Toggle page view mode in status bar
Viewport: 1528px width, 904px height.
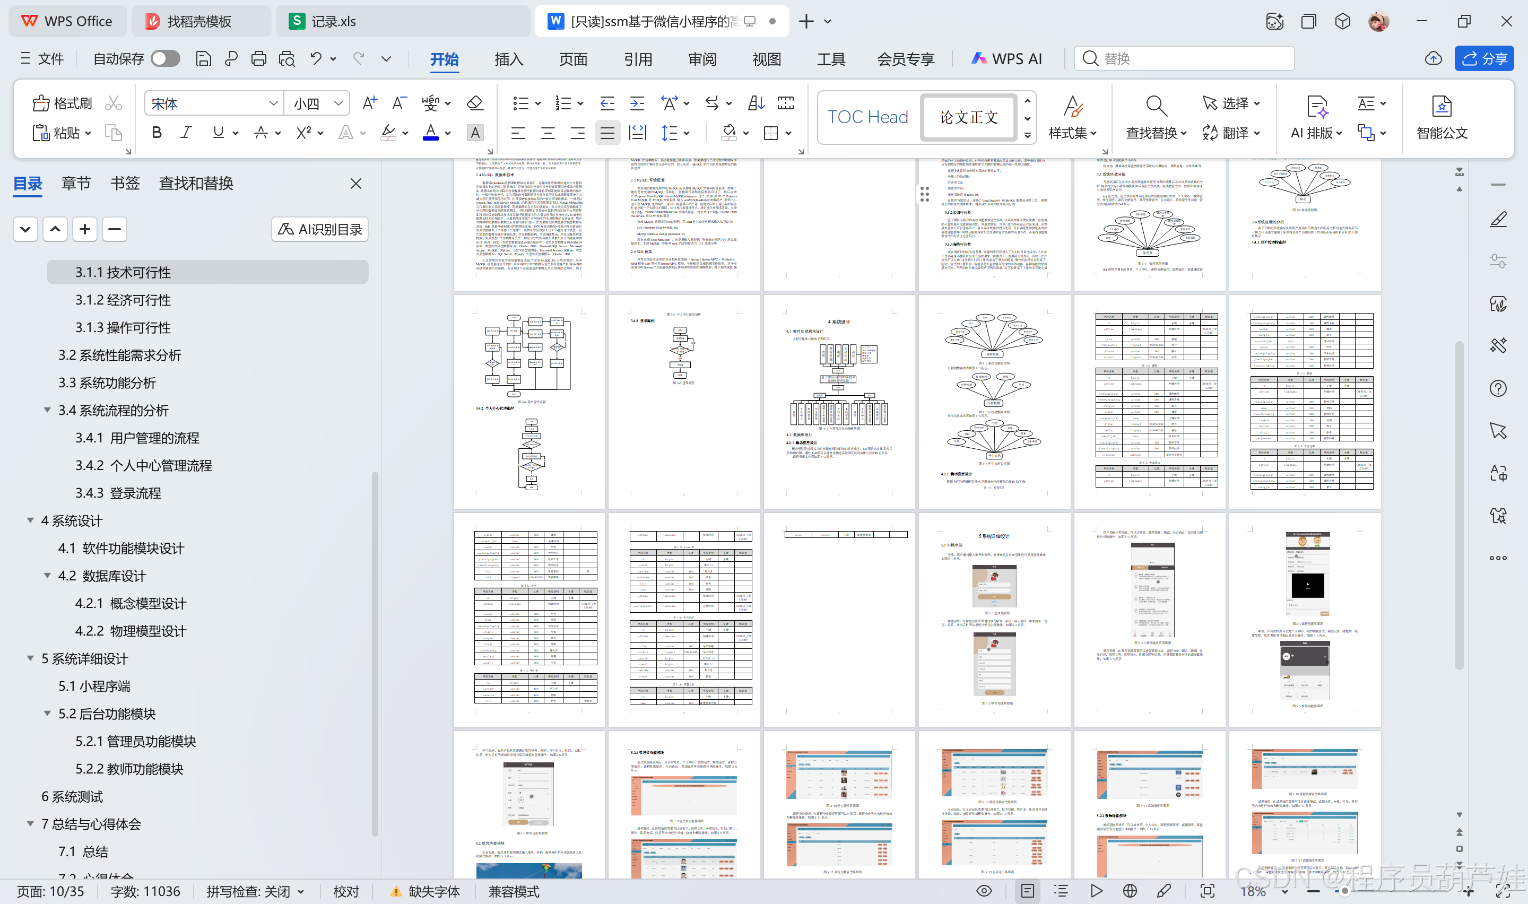tap(1027, 891)
